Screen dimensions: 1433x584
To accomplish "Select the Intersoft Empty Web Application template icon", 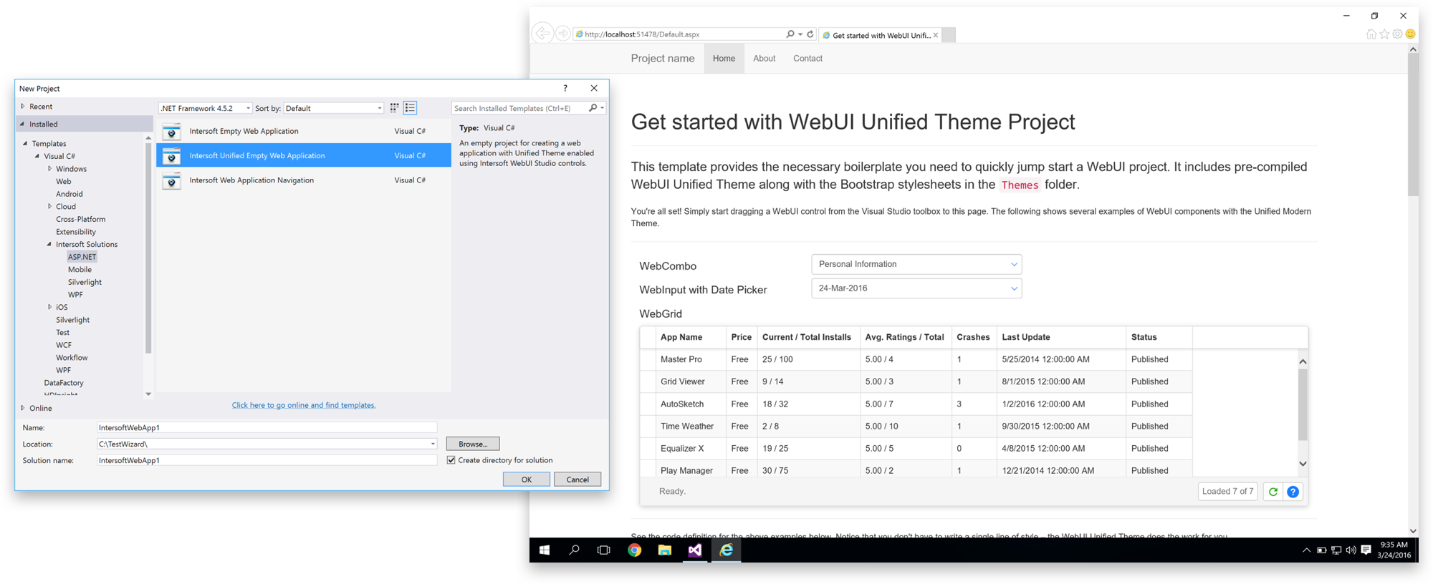I will click(171, 132).
